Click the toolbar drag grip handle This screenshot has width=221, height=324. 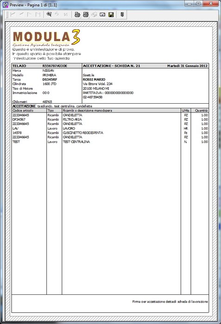tap(7, 14)
